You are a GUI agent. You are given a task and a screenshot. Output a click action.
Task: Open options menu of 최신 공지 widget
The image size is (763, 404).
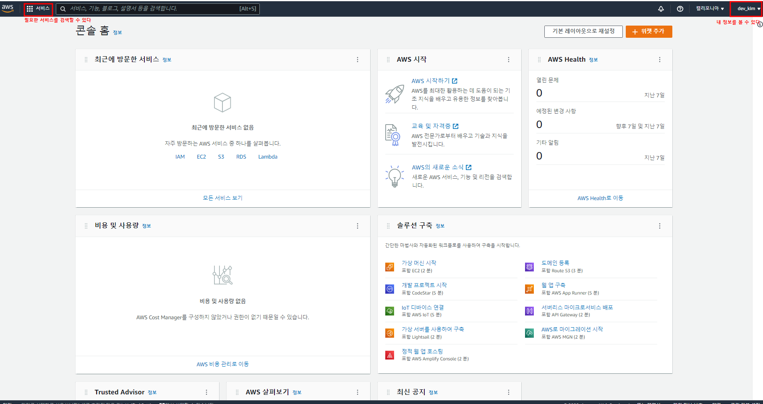coord(509,392)
